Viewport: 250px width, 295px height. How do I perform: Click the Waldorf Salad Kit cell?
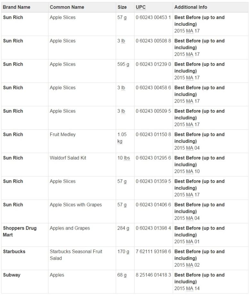(x=68, y=158)
